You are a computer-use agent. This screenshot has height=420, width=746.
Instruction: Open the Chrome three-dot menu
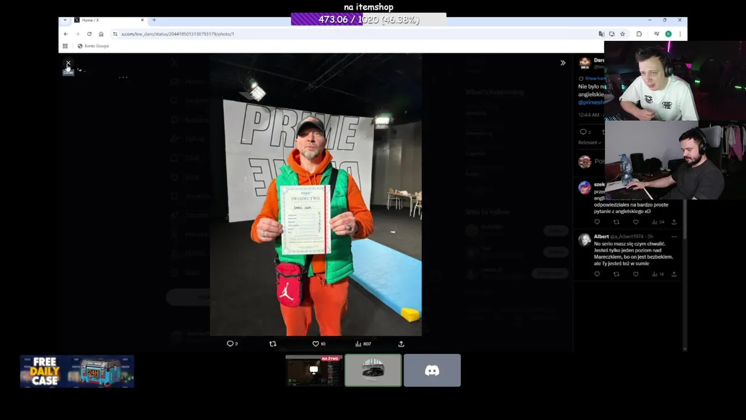tap(680, 34)
